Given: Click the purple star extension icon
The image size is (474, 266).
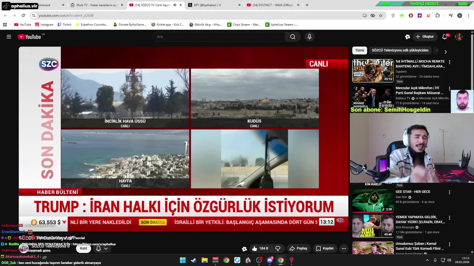Looking at the screenshot, I should (420, 16).
